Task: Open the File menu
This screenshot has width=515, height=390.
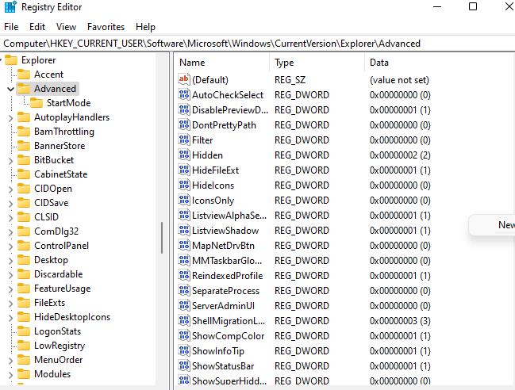Action: coord(11,27)
